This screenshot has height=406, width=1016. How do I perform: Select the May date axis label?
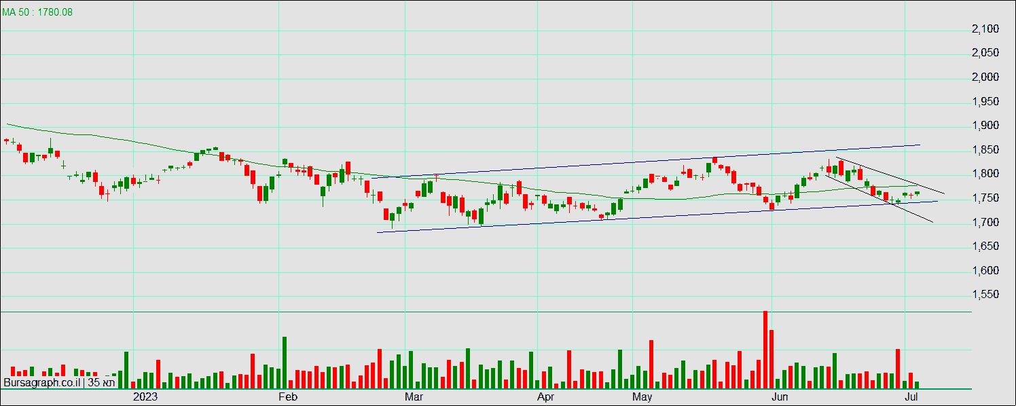(642, 396)
